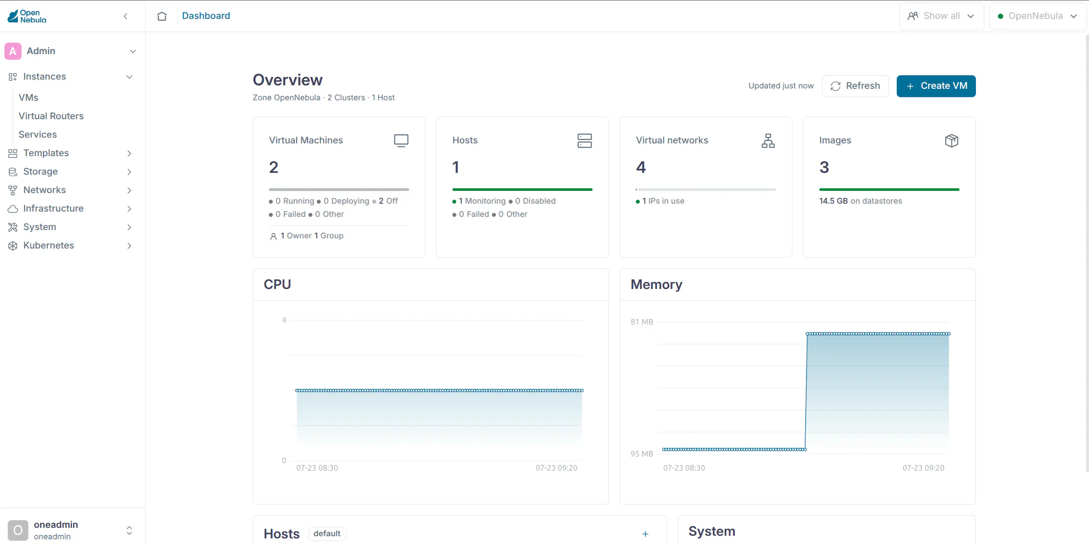Click the '1 IPs in use' text
1089x545 pixels.
664,201
